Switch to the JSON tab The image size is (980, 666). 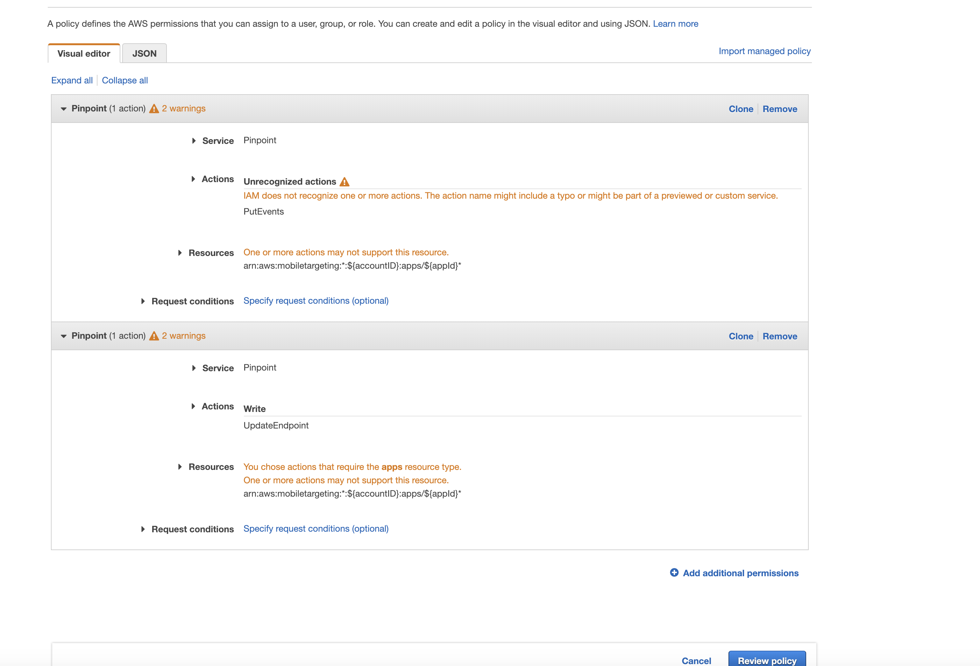[x=145, y=53]
